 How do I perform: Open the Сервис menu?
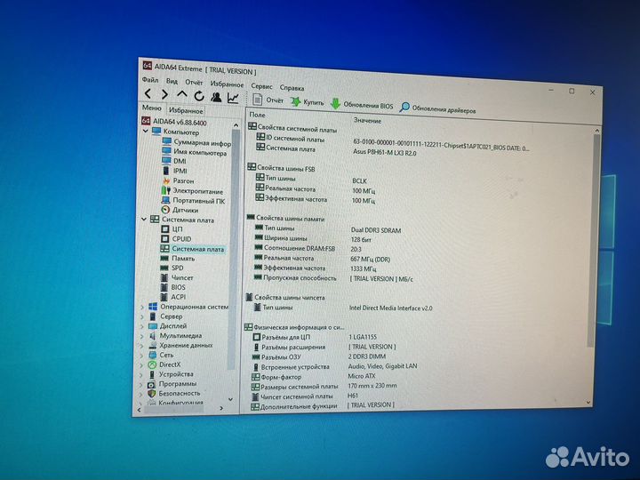[x=261, y=86]
